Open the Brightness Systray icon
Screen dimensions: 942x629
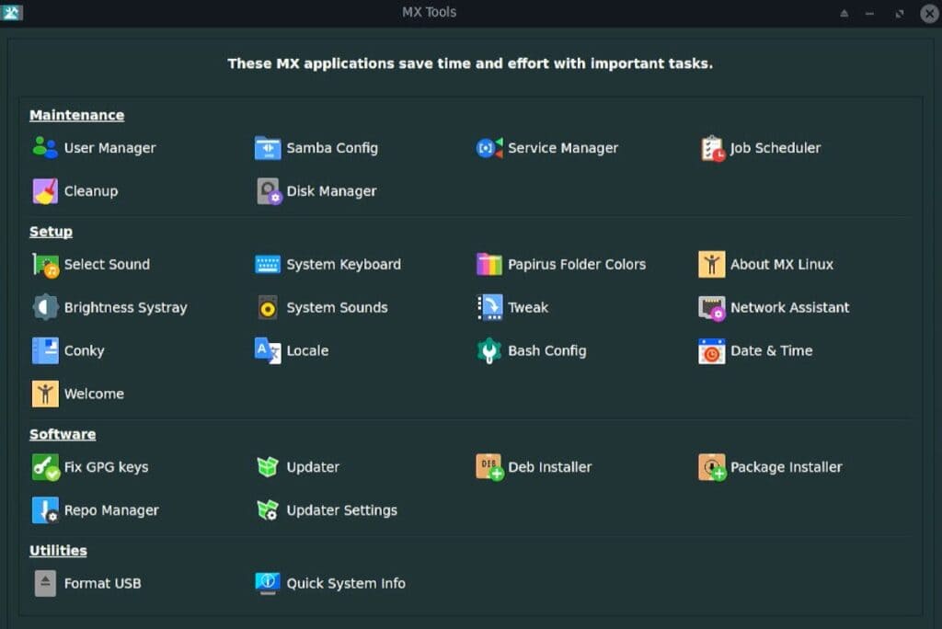(x=45, y=307)
